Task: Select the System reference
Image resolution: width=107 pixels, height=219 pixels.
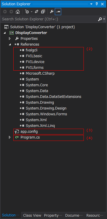Action: pyautogui.click(x=32, y=79)
